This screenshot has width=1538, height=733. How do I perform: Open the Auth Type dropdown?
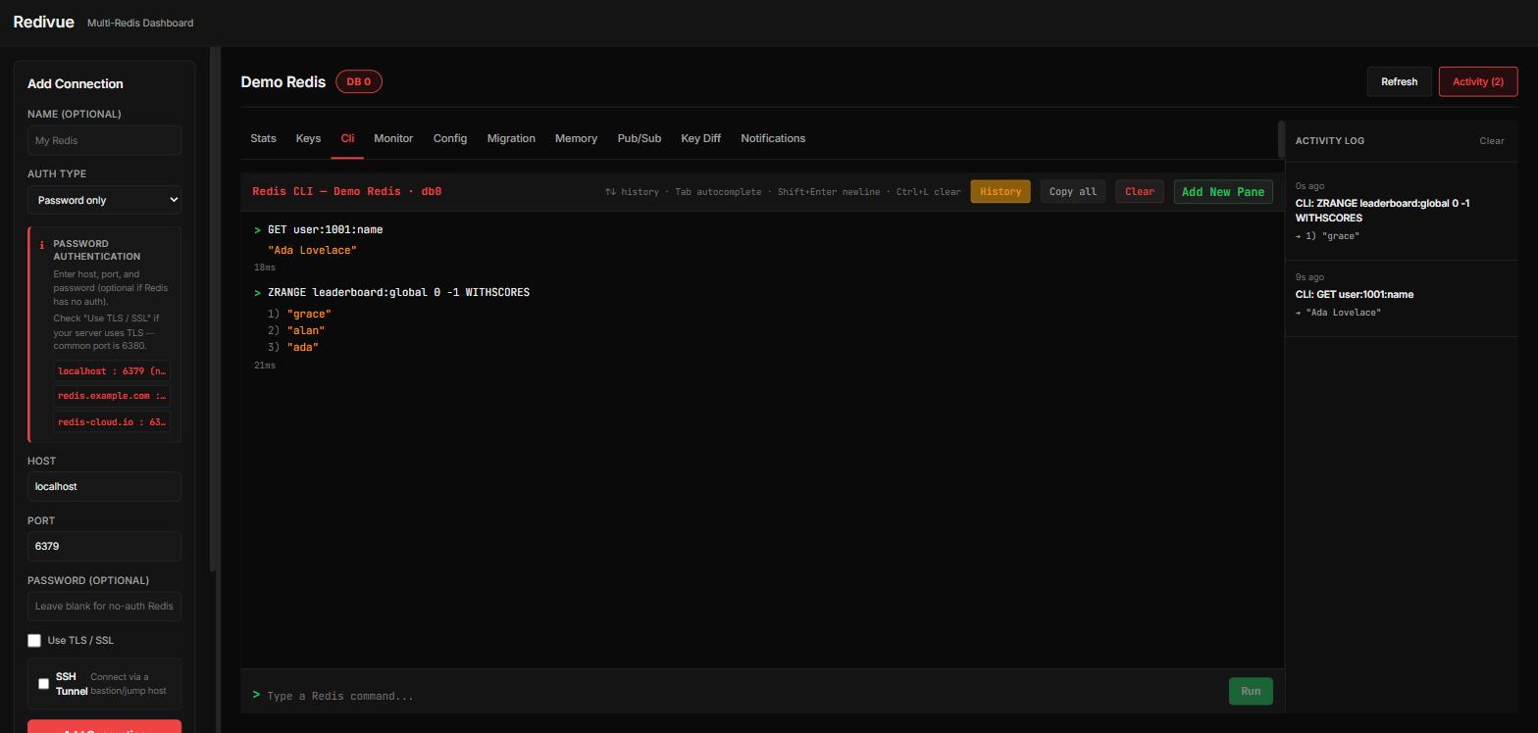click(x=104, y=200)
